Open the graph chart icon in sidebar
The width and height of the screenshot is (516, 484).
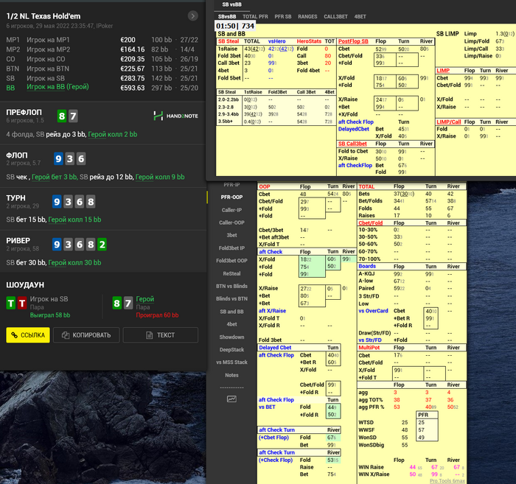pyautogui.click(x=231, y=399)
